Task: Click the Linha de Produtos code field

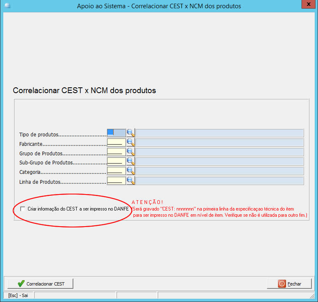Action: 116,180
